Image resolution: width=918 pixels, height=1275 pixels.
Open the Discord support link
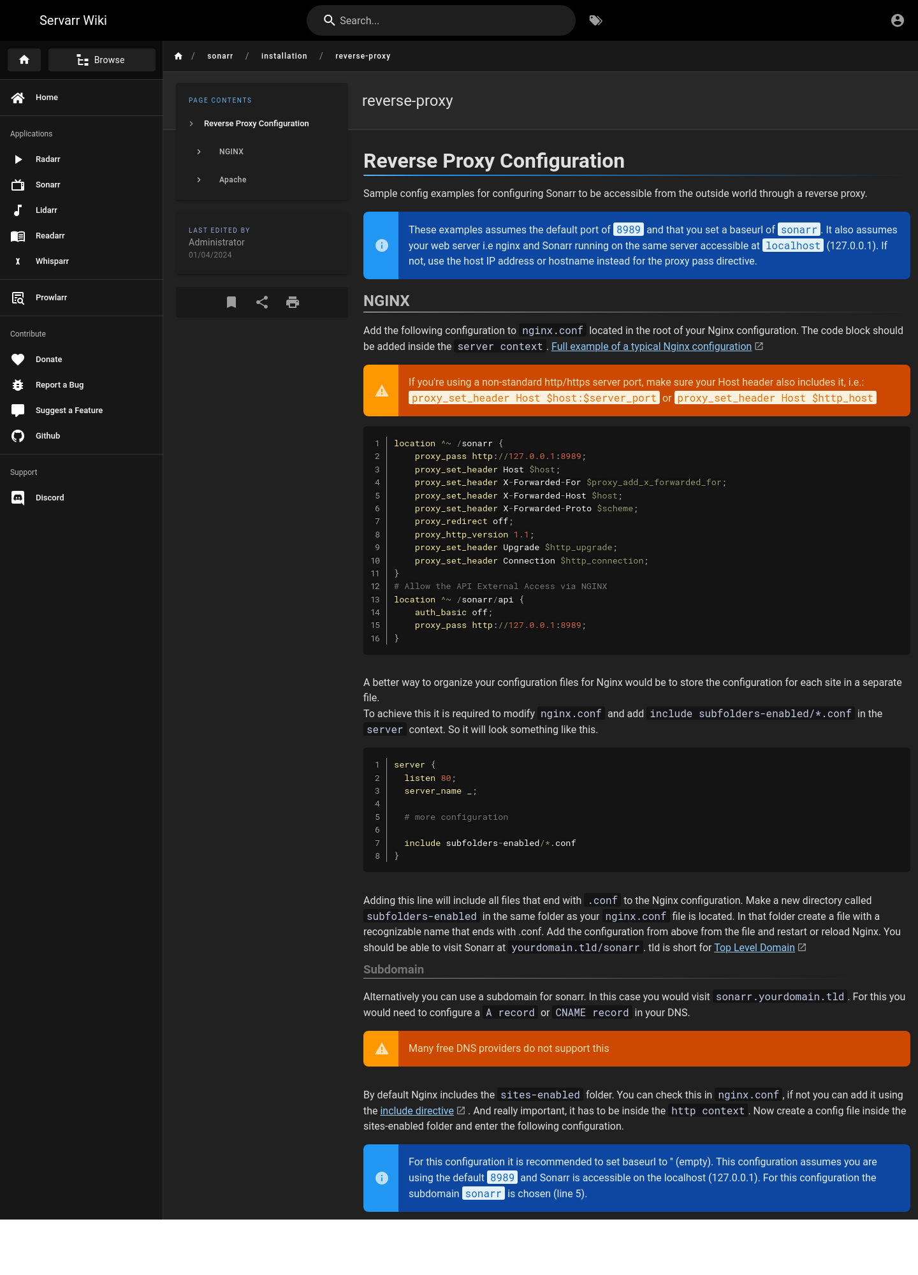click(x=82, y=498)
